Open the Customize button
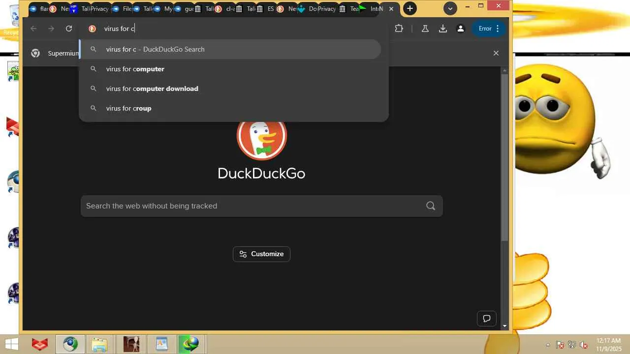Viewport: 630px width, 354px height. pyautogui.click(x=261, y=254)
